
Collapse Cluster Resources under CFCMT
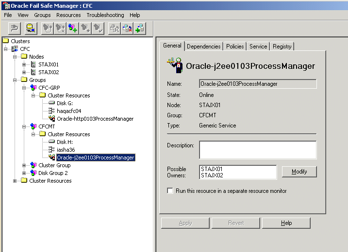33,134
